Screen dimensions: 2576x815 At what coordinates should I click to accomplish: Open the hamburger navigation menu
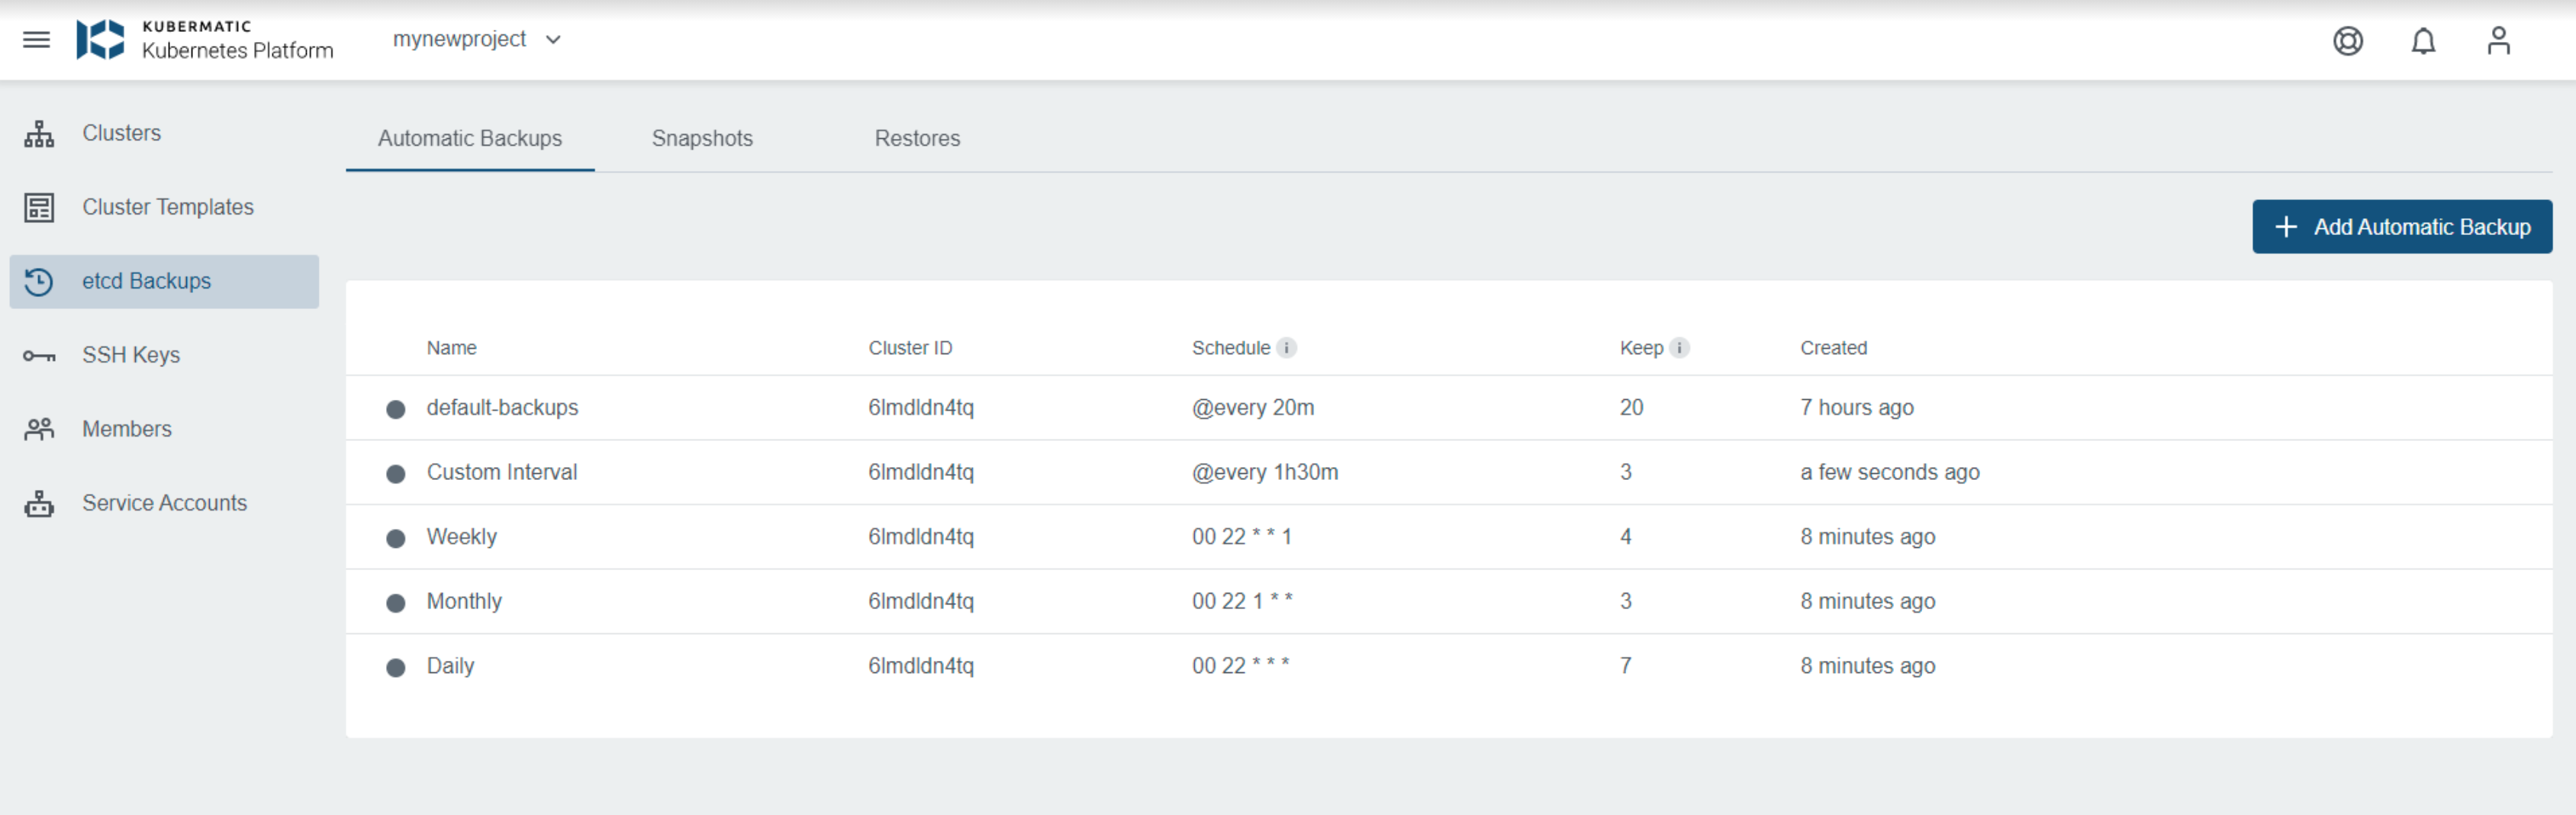coord(36,40)
